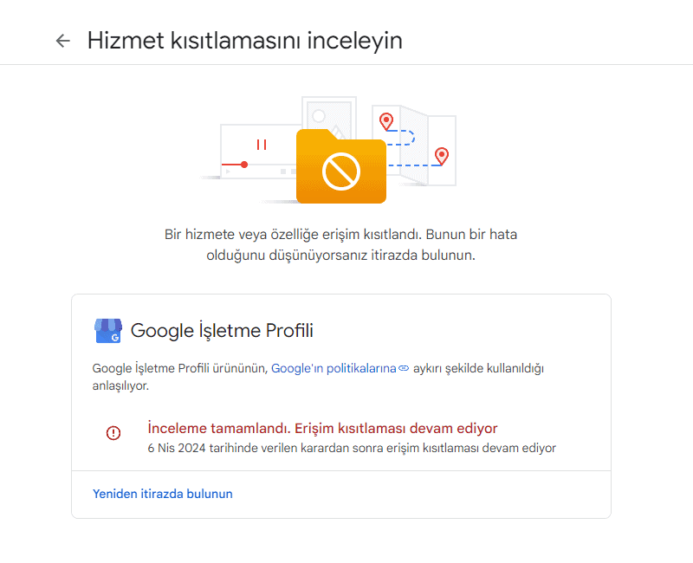Click the orange blocked folder illustration
This screenshot has height=563, width=693.
point(340,171)
